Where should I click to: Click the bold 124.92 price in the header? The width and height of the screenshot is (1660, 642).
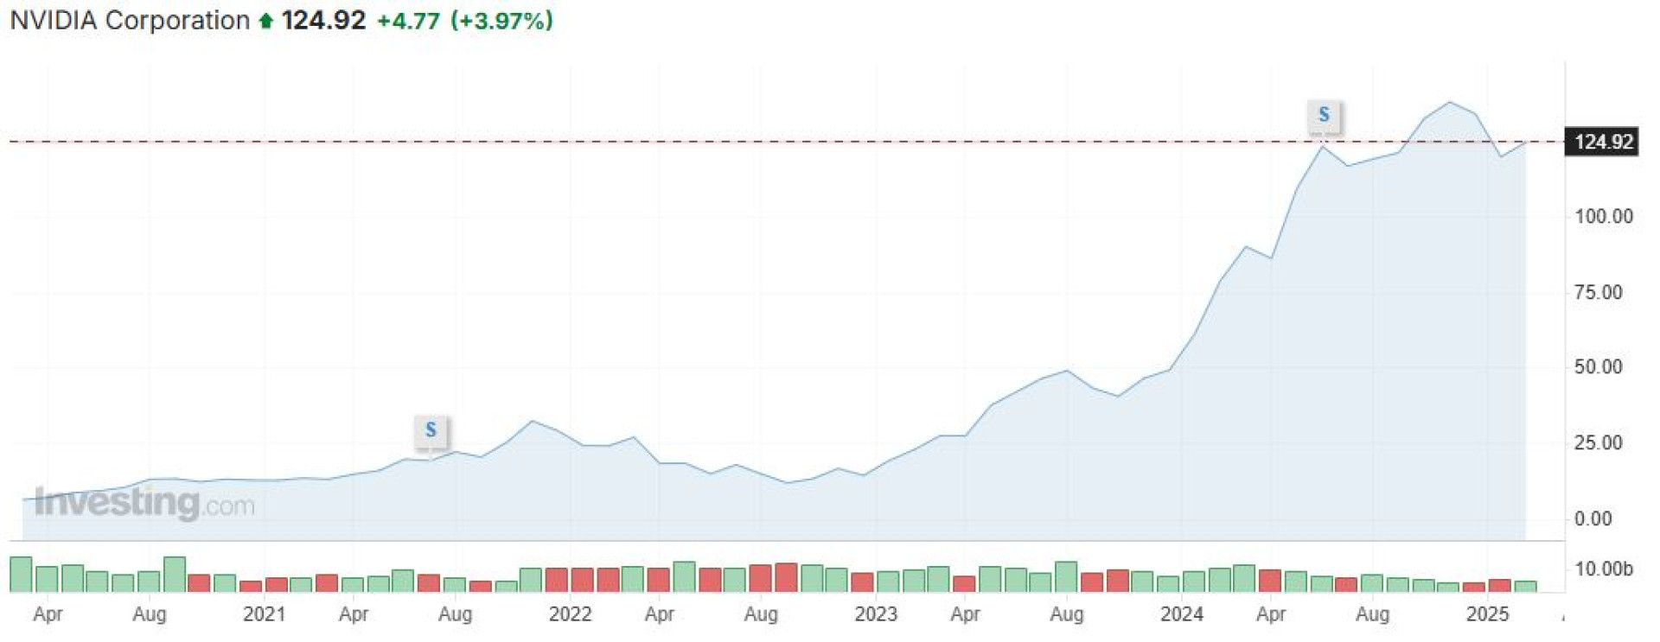point(323,21)
